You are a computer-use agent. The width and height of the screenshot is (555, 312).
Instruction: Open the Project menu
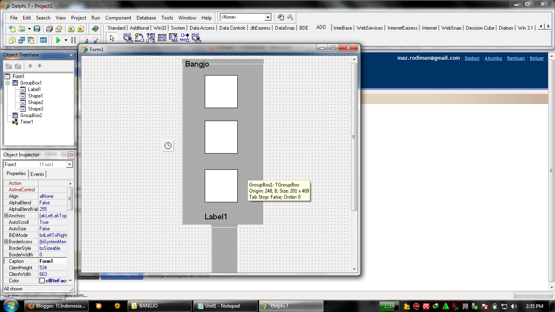pyautogui.click(x=78, y=18)
